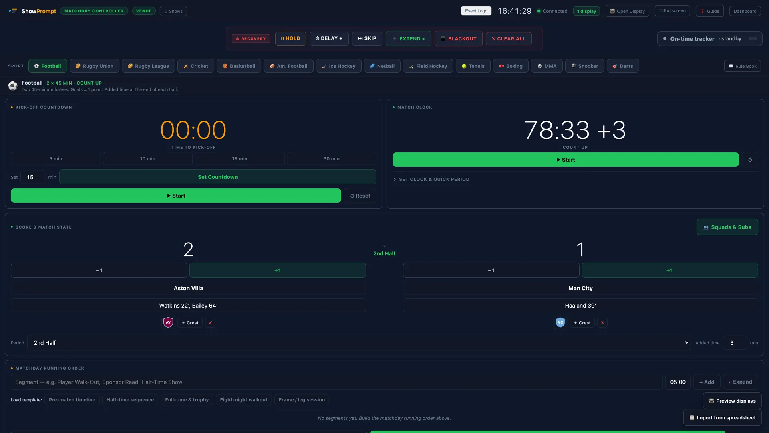The width and height of the screenshot is (769, 433).
Task: Expand Set Clock & Quick Period
Action: (x=431, y=179)
